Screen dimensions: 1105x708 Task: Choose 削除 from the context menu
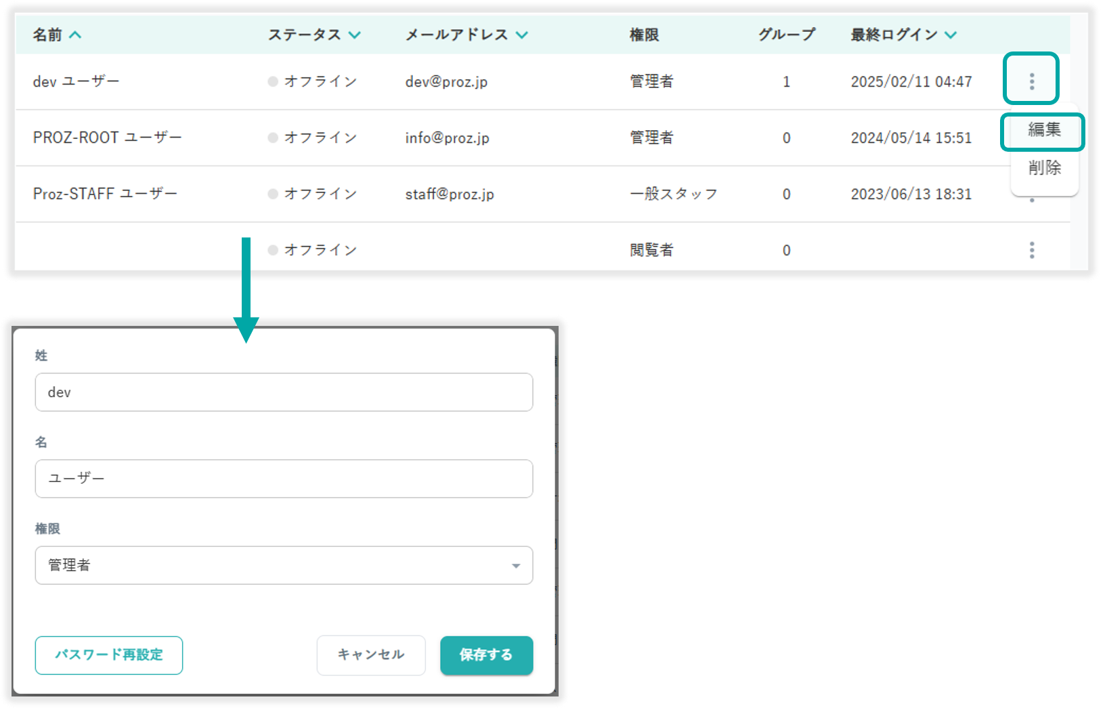(1043, 167)
